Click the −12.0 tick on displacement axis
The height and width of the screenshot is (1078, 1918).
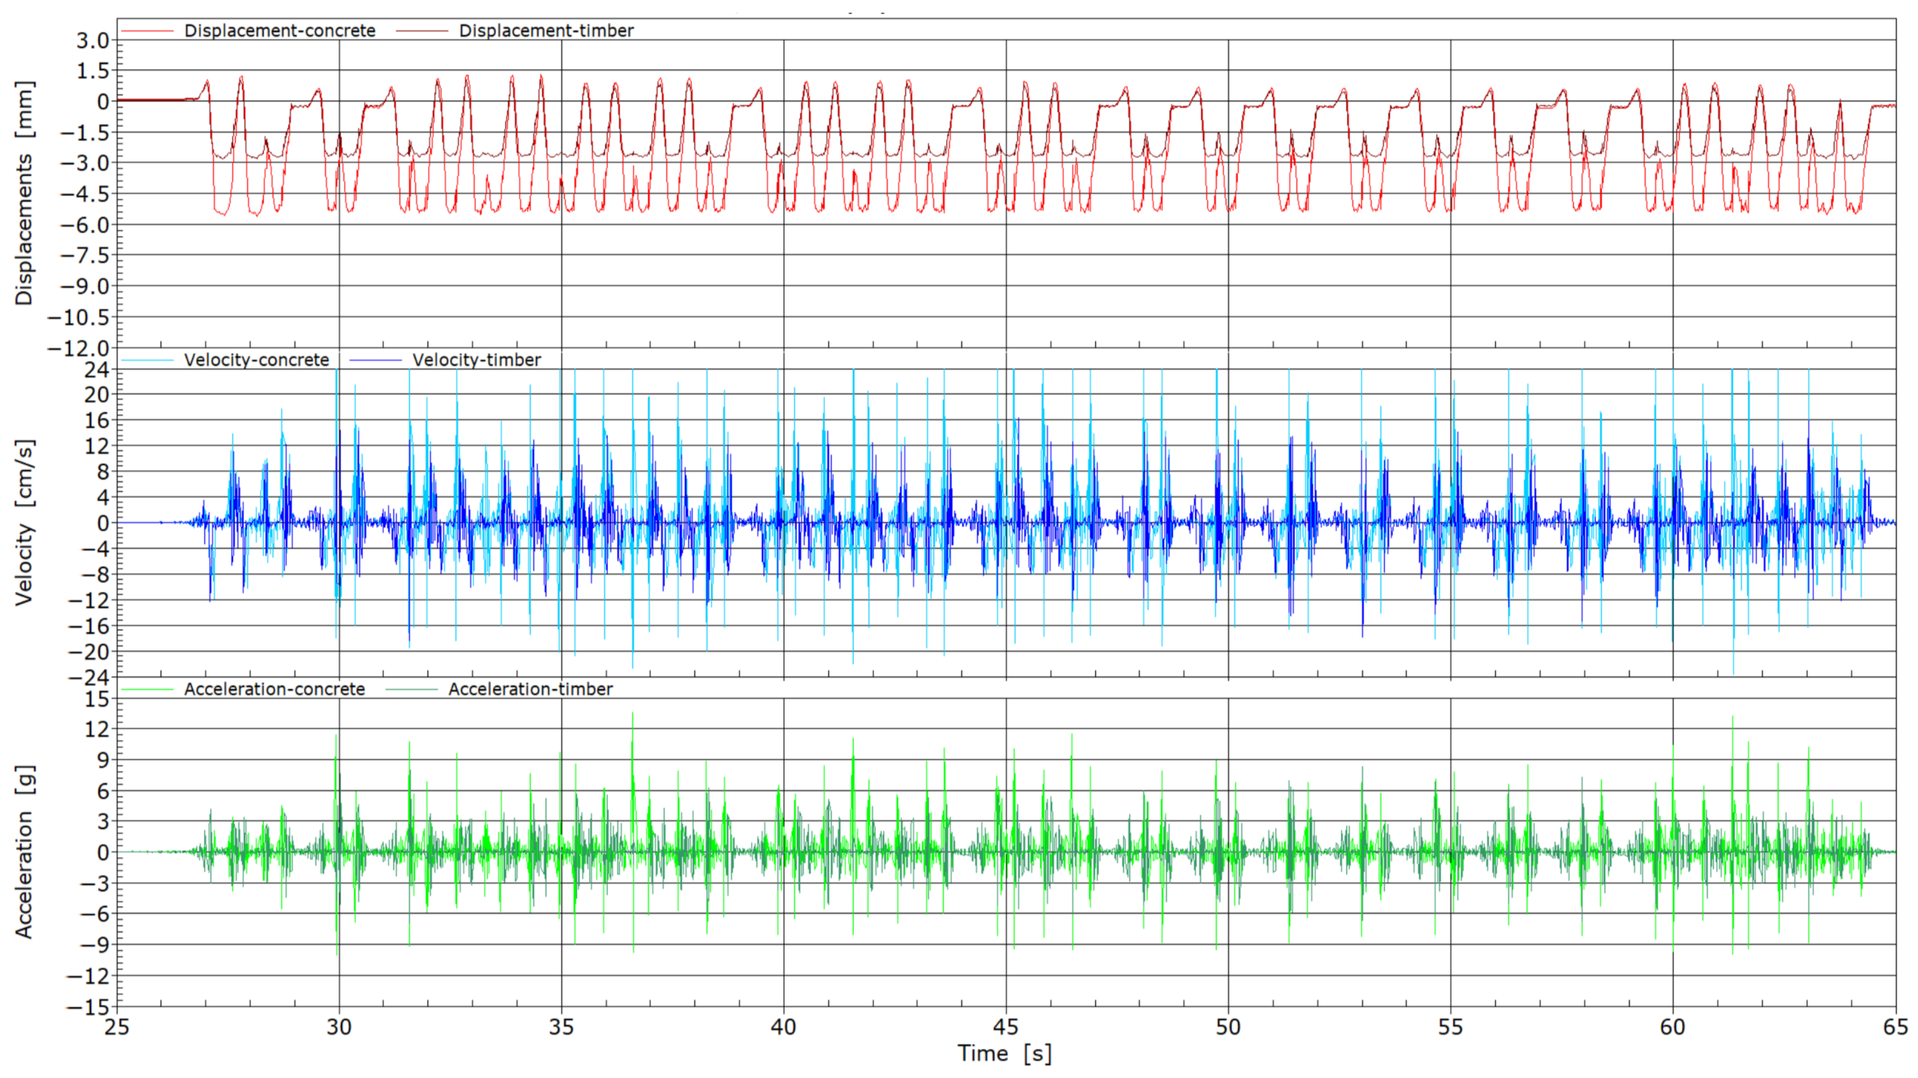coord(77,347)
